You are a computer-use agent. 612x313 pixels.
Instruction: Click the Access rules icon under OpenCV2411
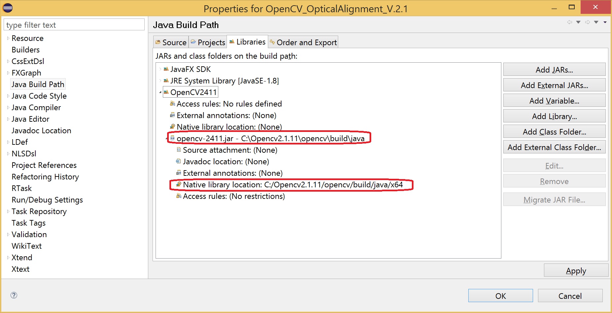(x=172, y=104)
